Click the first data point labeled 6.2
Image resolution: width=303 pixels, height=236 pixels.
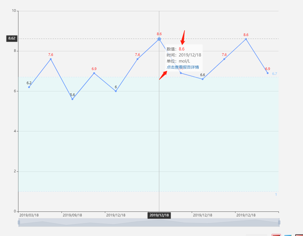point(30,87)
